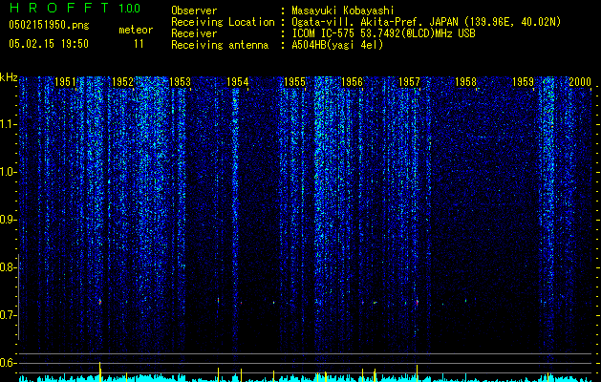Click the 0.6 kHz axis label
601x382 pixels.
point(8,363)
